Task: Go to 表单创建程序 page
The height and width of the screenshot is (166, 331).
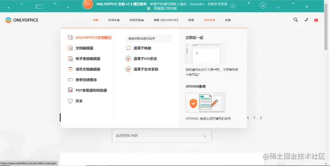Action: 86,80
